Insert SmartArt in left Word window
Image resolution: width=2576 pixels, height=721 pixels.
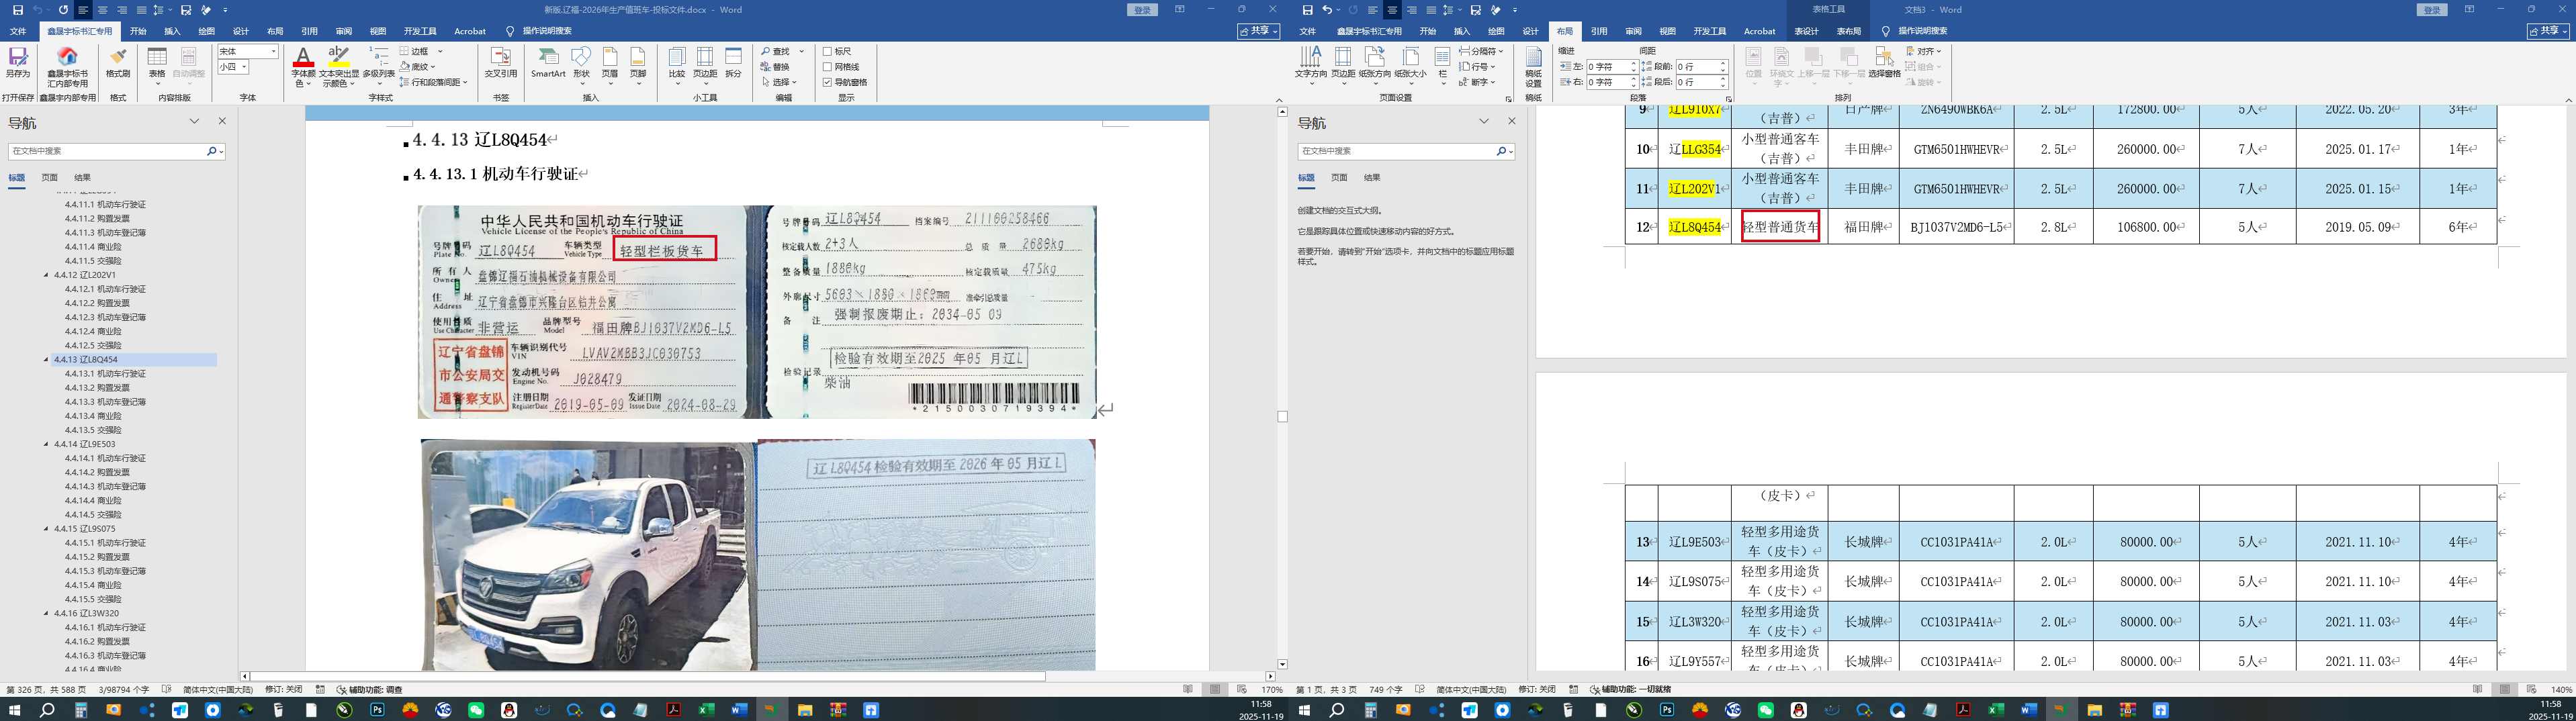tap(548, 63)
